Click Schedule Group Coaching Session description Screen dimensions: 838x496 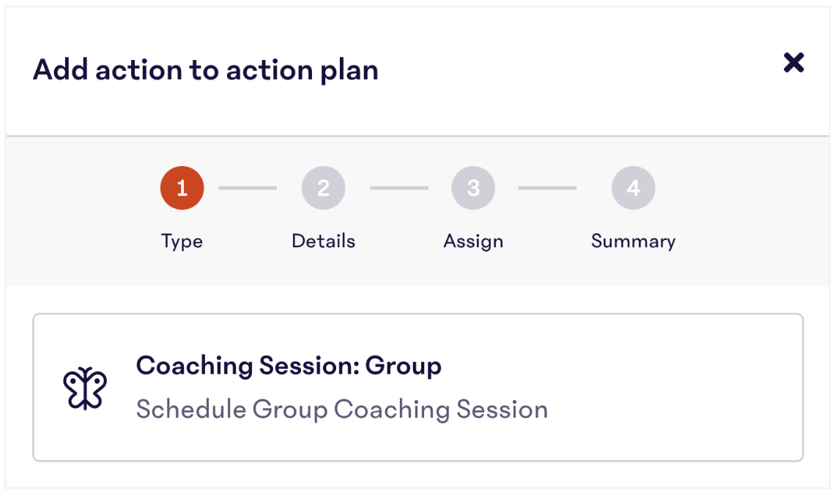coord(342,410)
